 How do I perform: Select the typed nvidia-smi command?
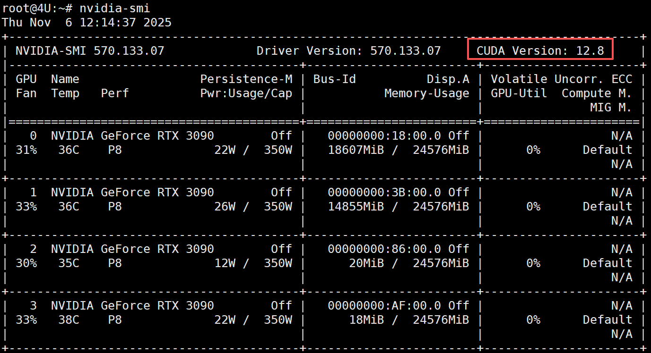[x=115, y=8]
